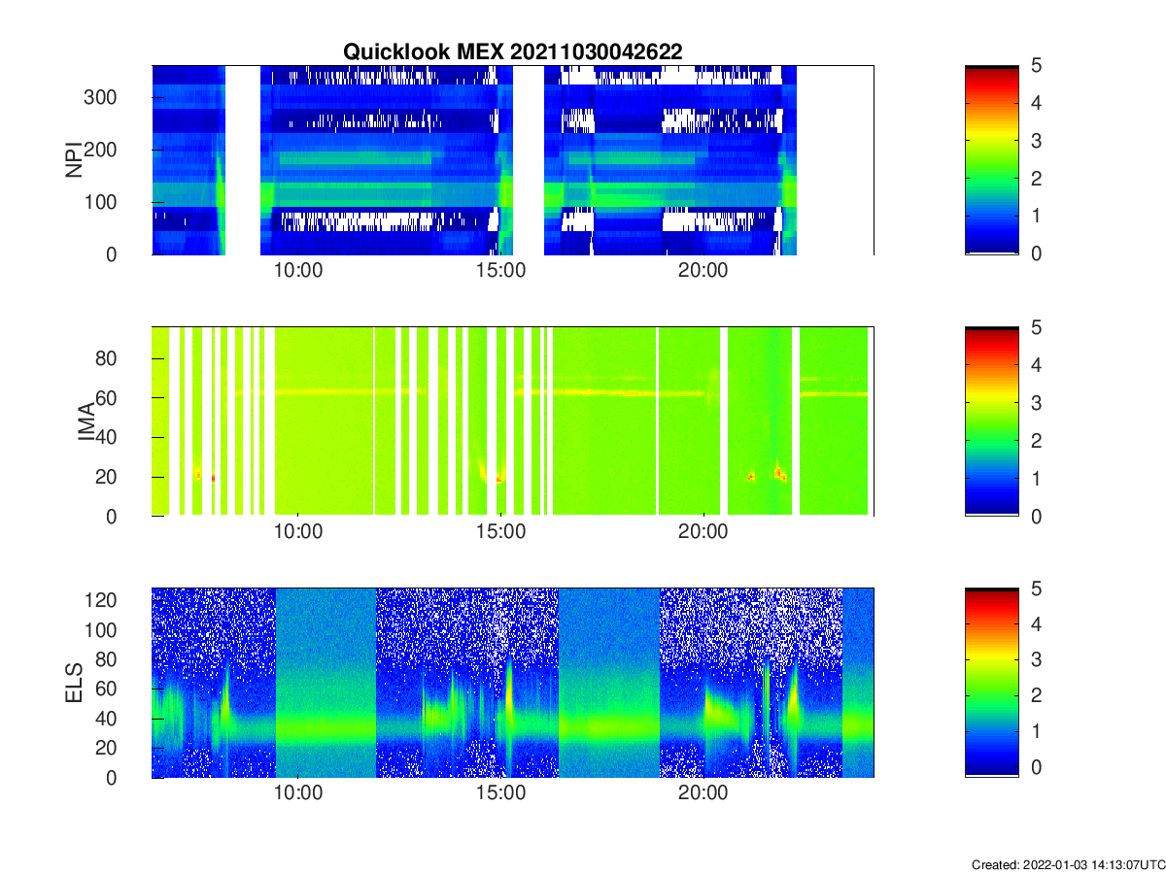The image size is (1166, 874).
Task: Select the IMA spectrogram plot area
Action: click(x=512, y=421)
